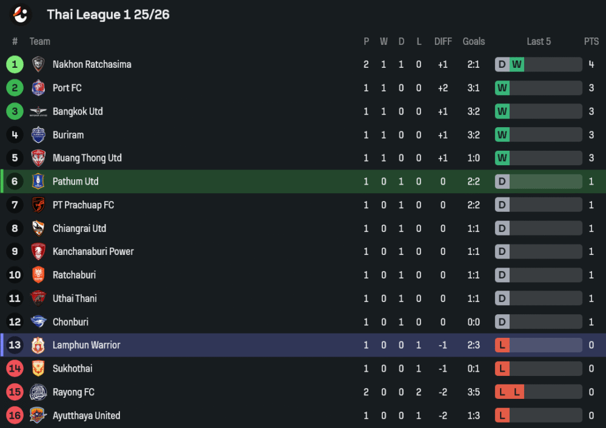Click the Buriram club crest

pyautogui.click(x=38, y=135)
